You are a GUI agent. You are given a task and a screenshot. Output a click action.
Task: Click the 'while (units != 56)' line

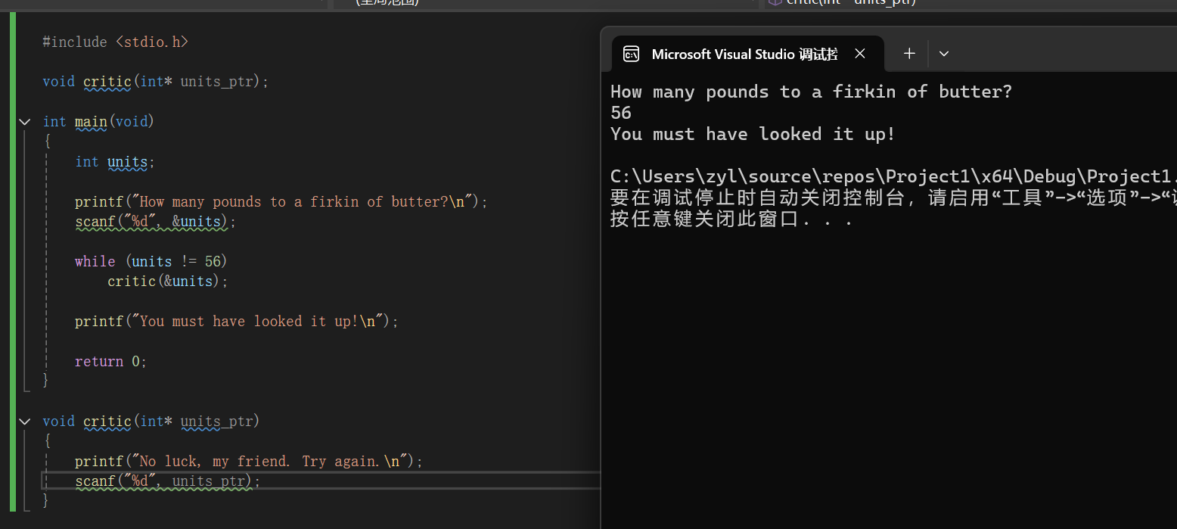[151, 262]
